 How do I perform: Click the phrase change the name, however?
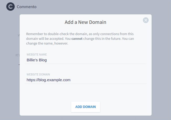tap(47, 43)
